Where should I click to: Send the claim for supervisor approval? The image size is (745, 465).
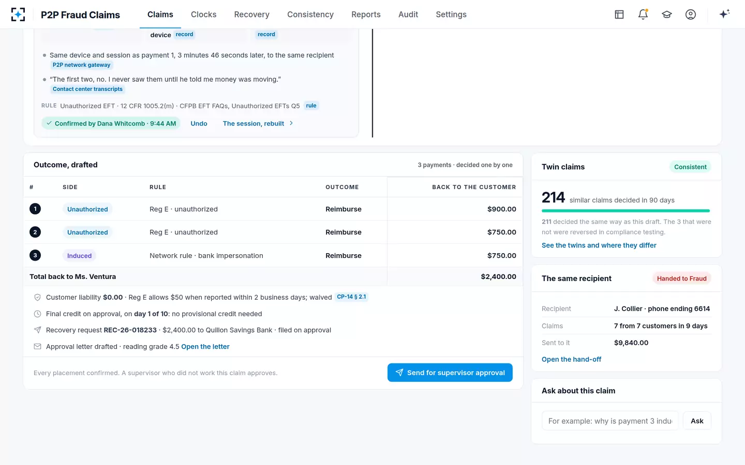pos(450,373)
